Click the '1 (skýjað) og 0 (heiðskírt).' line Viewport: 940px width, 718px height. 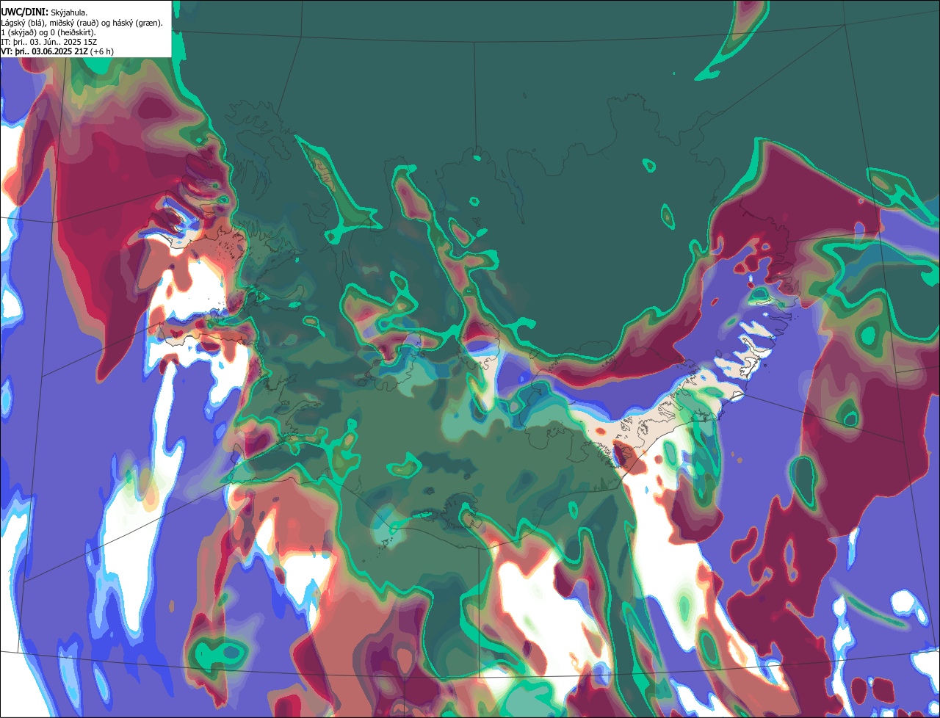click(48, 32)
